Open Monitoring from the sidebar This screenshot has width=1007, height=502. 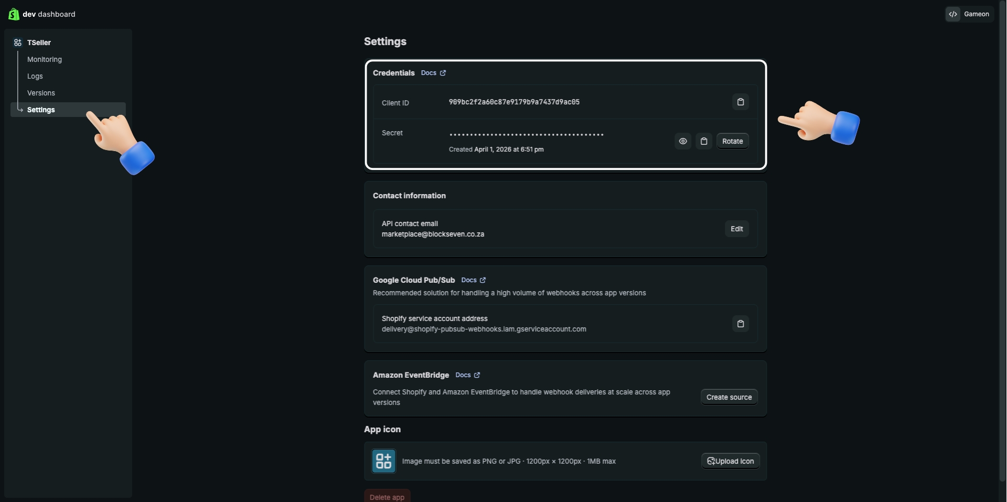44,59
